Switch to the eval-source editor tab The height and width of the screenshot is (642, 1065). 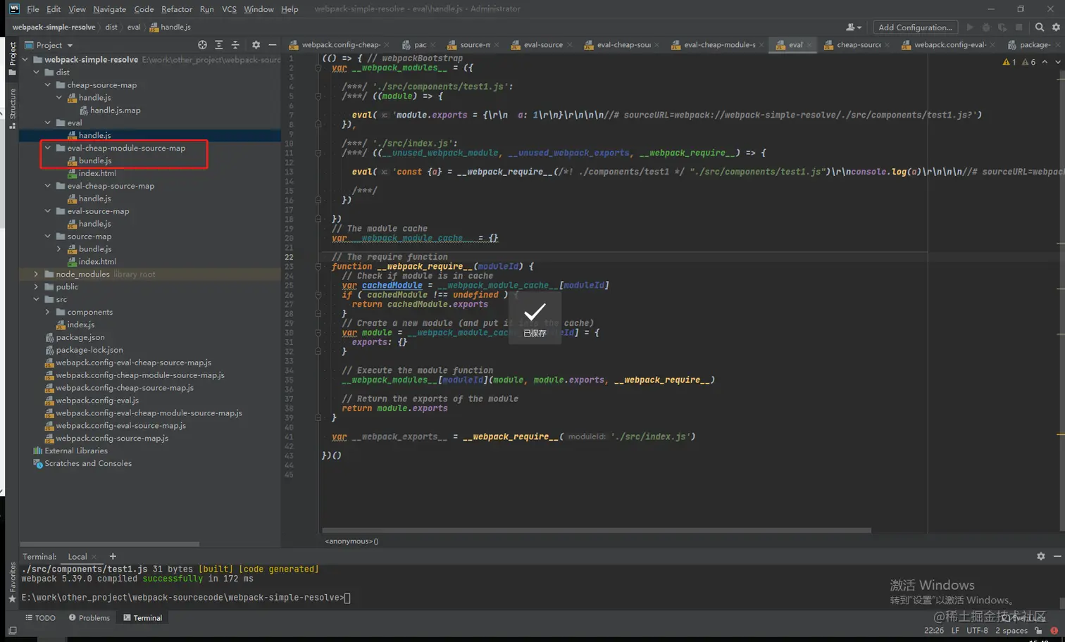coord(542,45)
